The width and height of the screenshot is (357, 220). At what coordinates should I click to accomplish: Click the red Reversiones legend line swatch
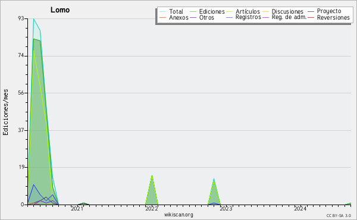[311, 17]
